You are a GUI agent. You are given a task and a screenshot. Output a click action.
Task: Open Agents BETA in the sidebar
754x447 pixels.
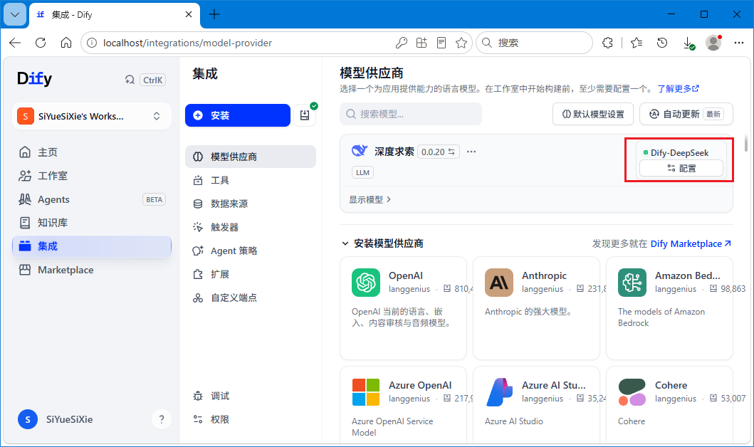tap(92, 199)
